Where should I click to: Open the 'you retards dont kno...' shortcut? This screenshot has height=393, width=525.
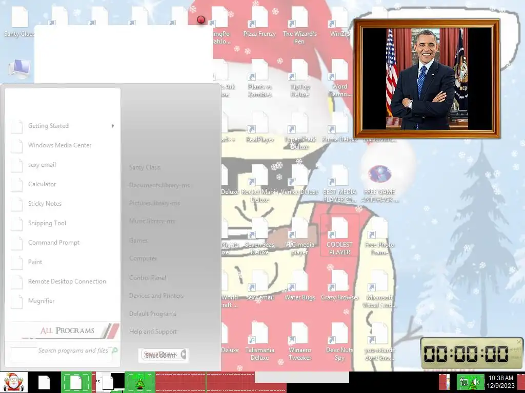tap(379, 342)
